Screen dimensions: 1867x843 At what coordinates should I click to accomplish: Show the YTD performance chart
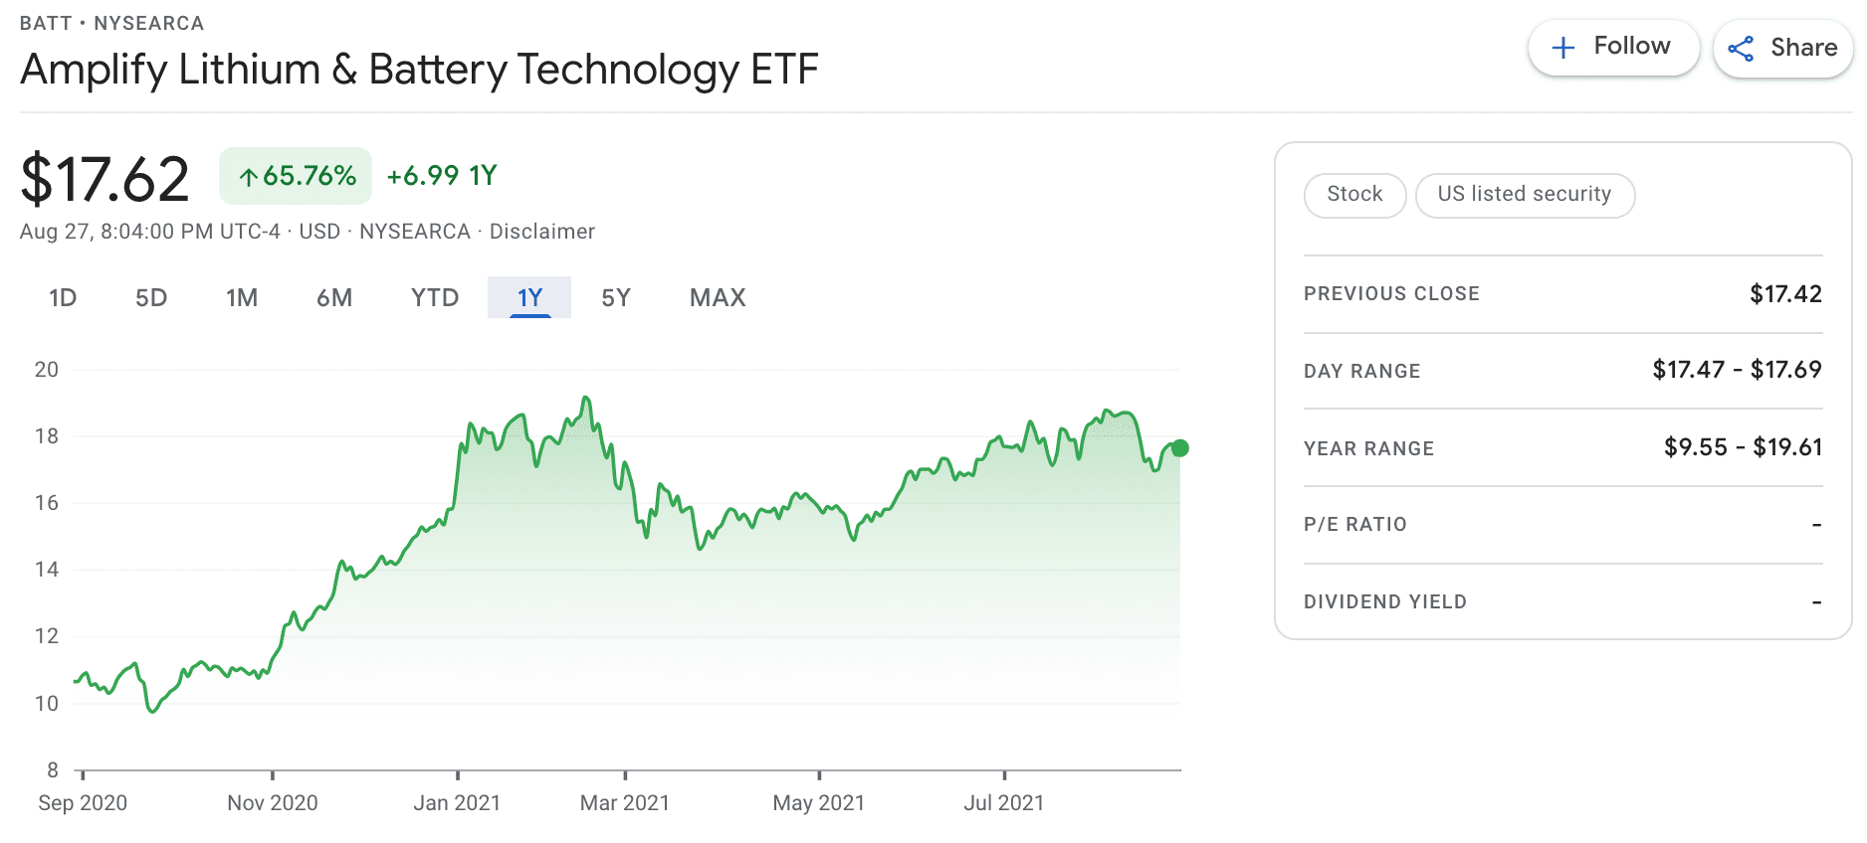click(433, 297)
